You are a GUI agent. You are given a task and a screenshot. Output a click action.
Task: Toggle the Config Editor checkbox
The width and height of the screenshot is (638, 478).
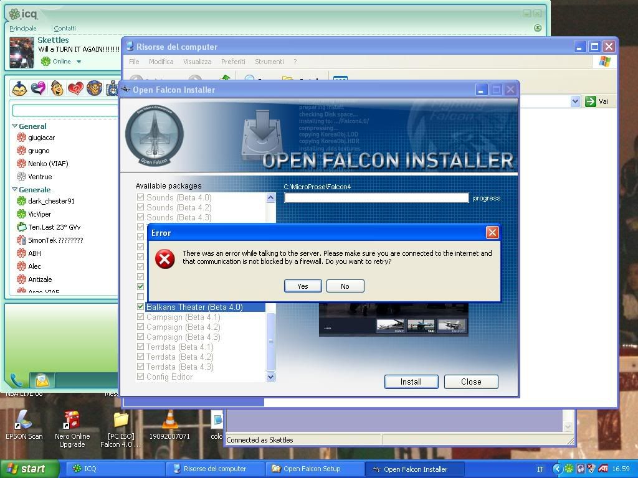(140, 377)
